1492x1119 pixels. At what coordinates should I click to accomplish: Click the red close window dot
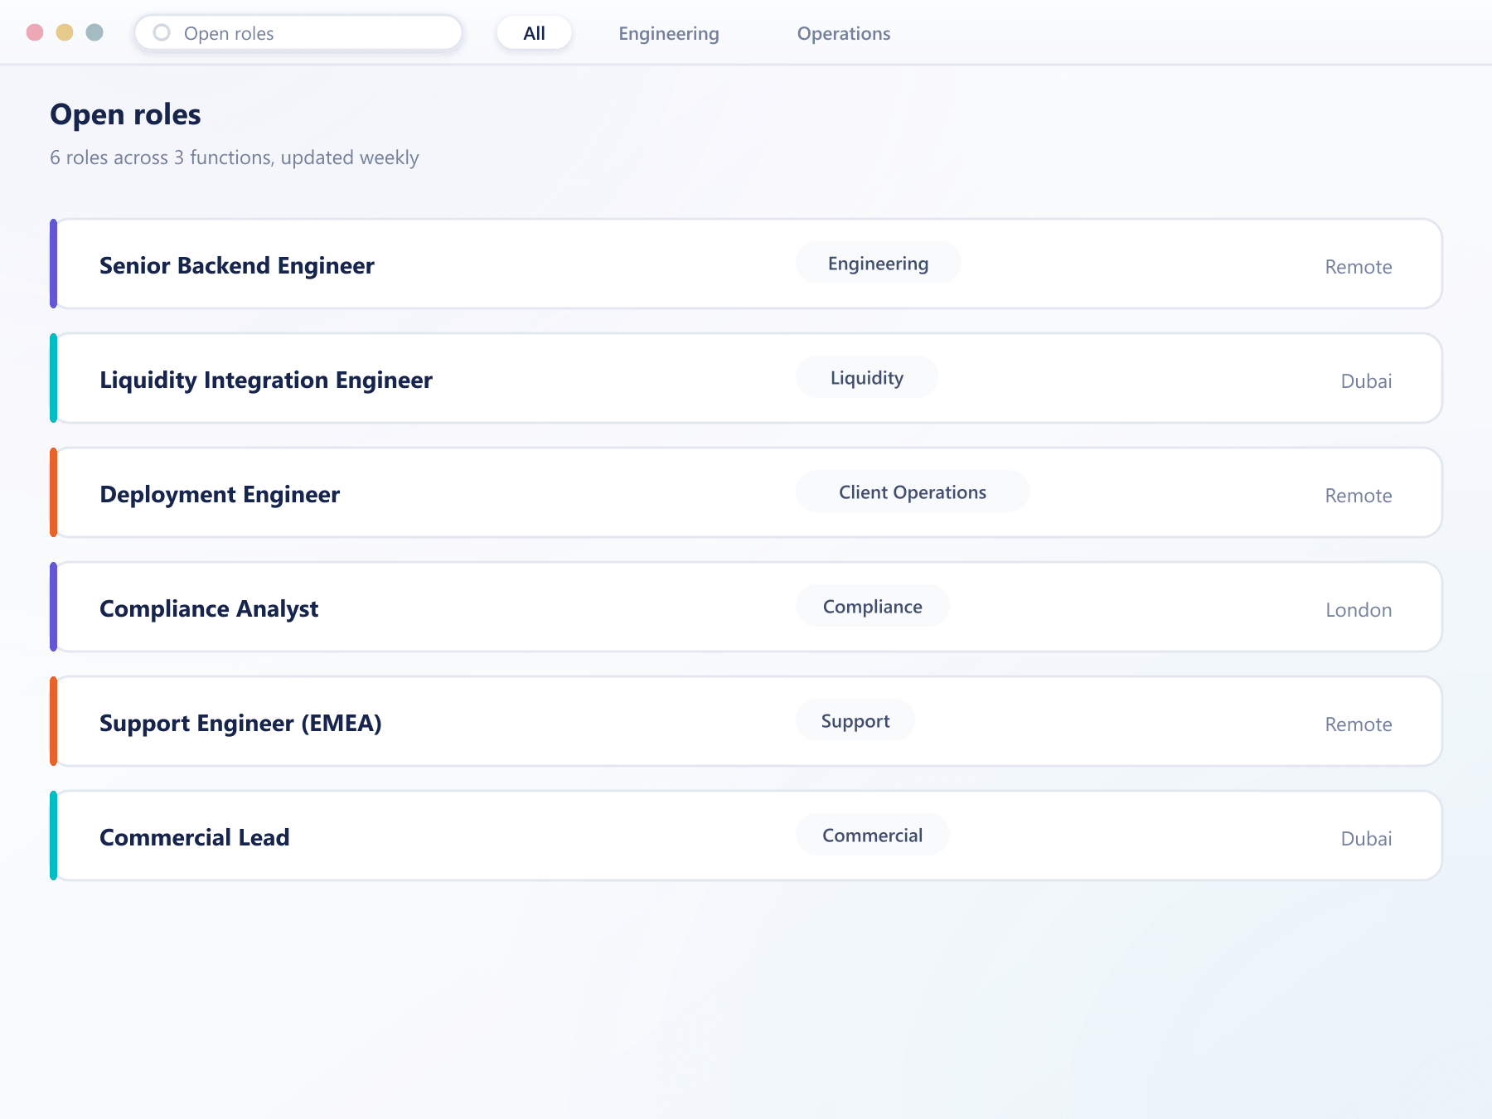[x=35, y=32]
